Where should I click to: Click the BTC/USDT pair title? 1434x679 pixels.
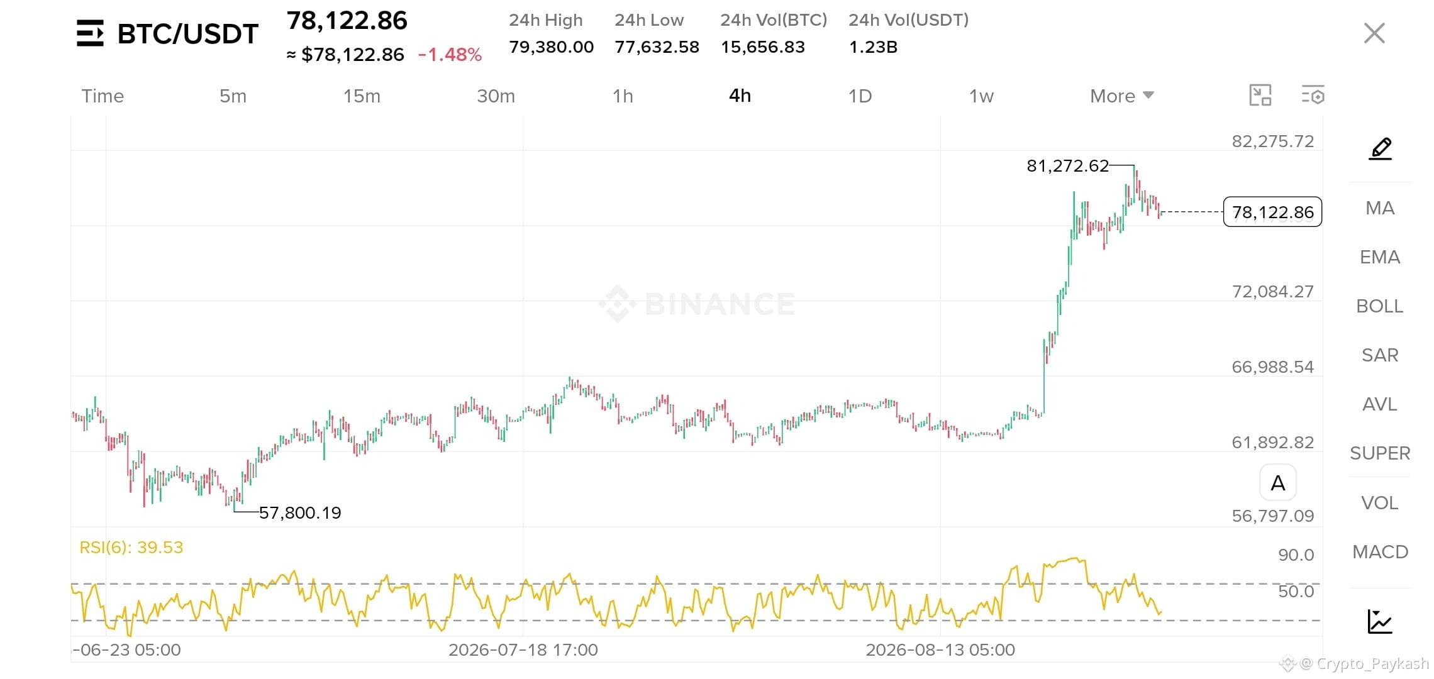tap(187, 34)
